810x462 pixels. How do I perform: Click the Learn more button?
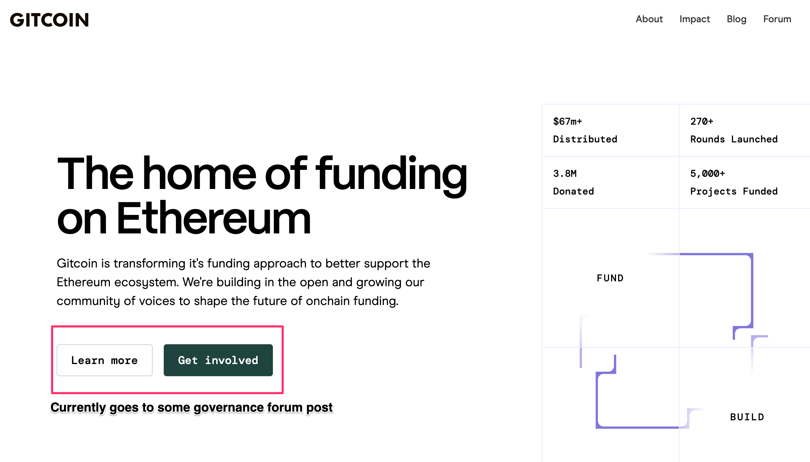[x=105, y=360]
